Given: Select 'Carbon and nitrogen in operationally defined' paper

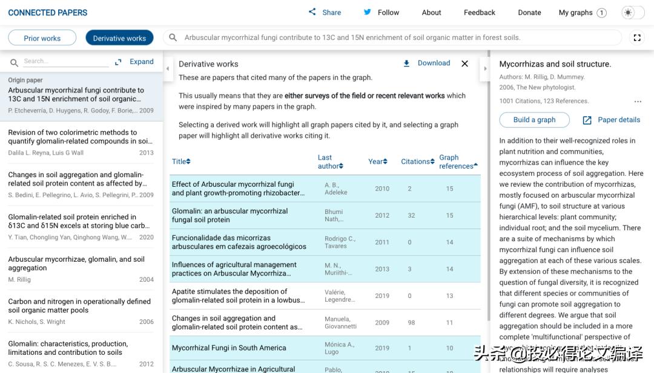Looking at the screenshot, I should 81,311.
